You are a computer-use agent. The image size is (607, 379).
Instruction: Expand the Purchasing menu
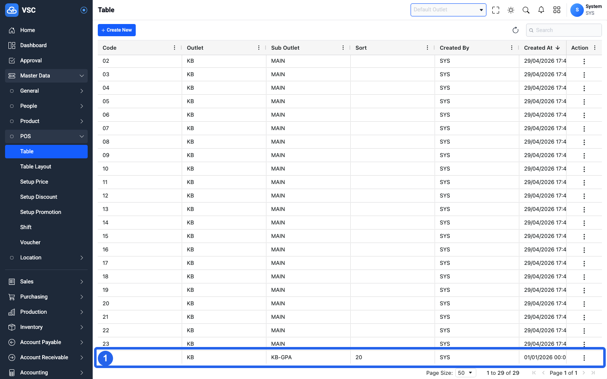46,297
